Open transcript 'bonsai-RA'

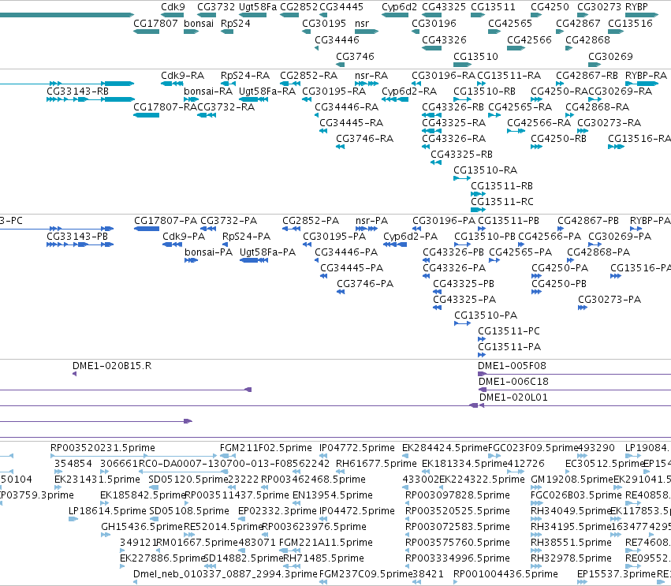coord(208,91)
